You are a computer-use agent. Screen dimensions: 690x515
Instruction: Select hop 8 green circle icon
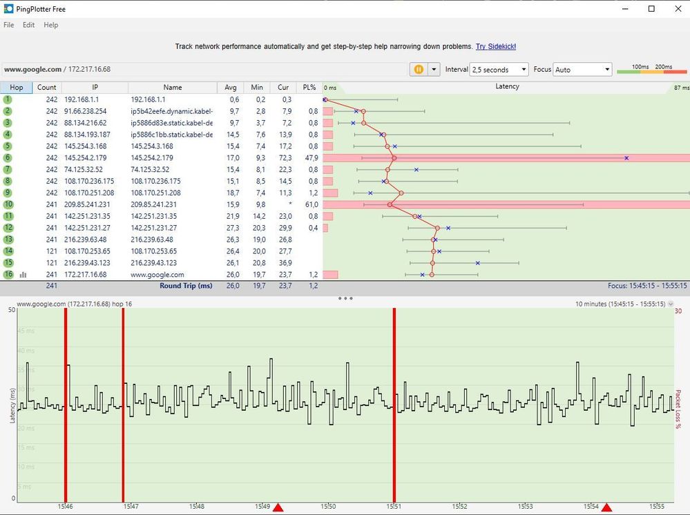tap(8, 181)
